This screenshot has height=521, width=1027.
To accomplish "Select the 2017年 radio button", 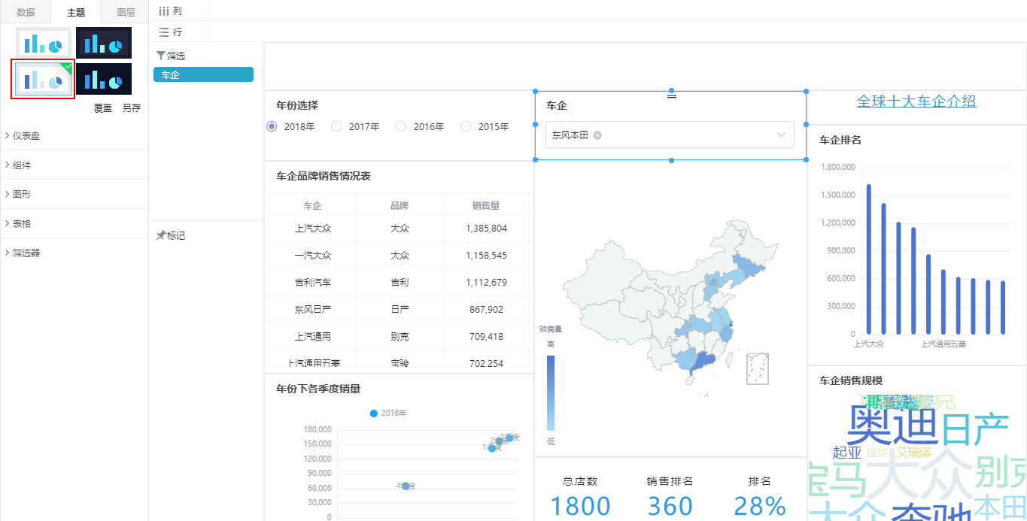I will 336,126.
